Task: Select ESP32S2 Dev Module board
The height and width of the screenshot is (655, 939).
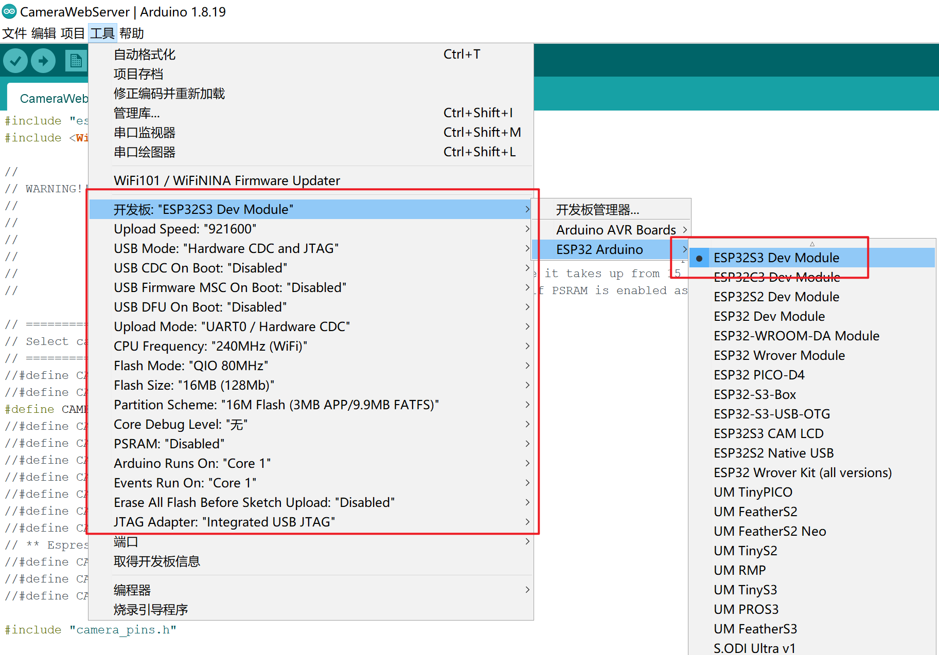Action: pos(812,297)
